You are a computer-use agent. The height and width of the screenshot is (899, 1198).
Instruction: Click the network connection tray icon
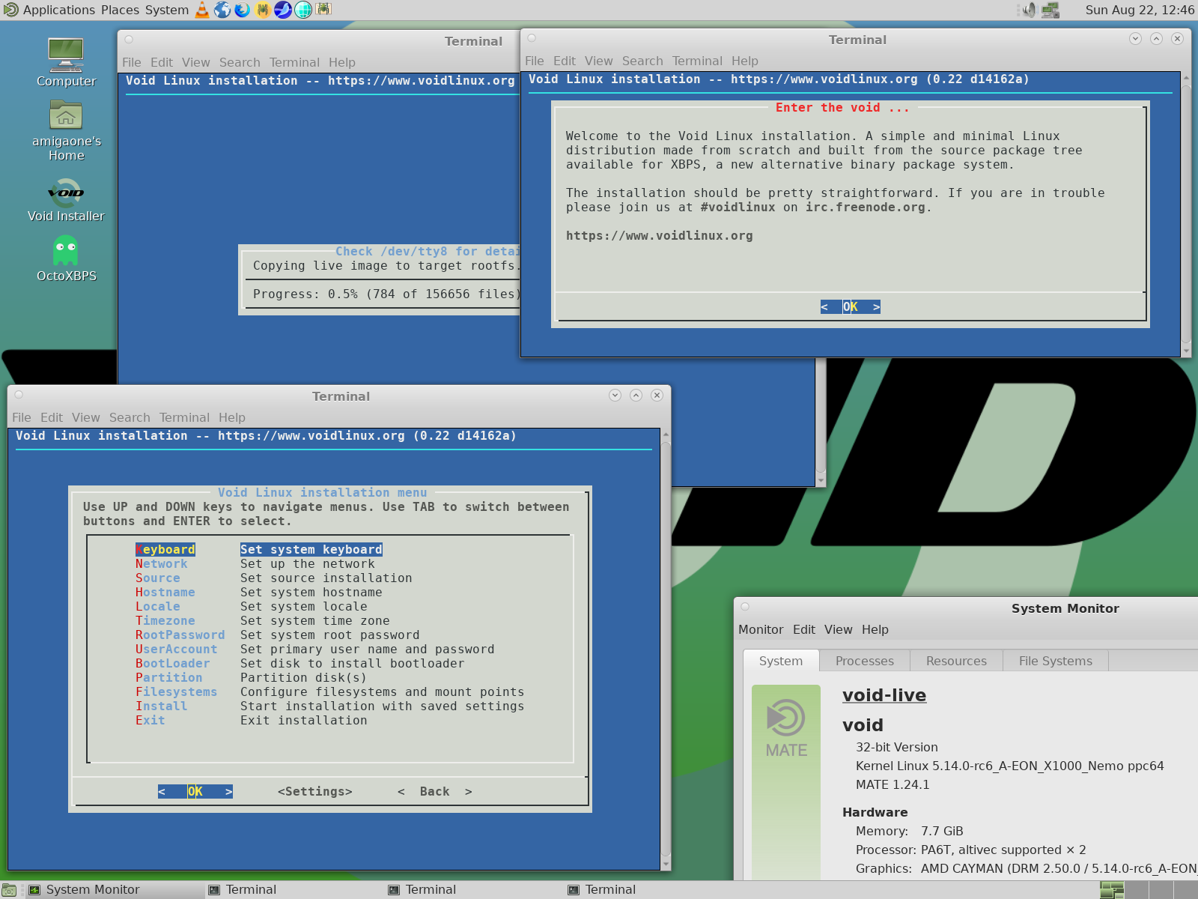coord(1050,10)
